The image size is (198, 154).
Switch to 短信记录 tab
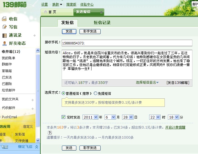pos(102,23)
